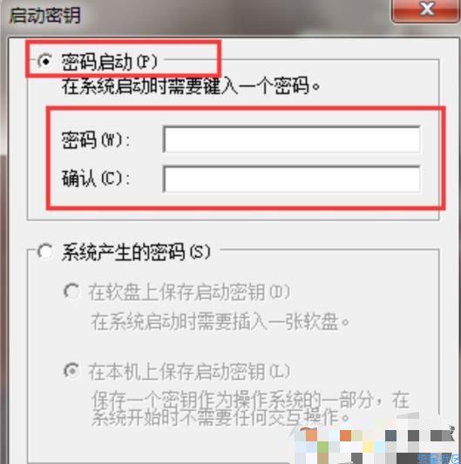Click description 在系统启动时需要插入一张软盘
Image resolution: width=461 pixels, height=464 pixels.
pyautogui.click(x=220, y=321)
